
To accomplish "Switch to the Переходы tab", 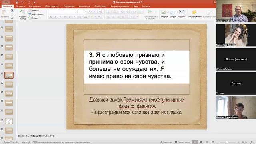I will [69, 6].
